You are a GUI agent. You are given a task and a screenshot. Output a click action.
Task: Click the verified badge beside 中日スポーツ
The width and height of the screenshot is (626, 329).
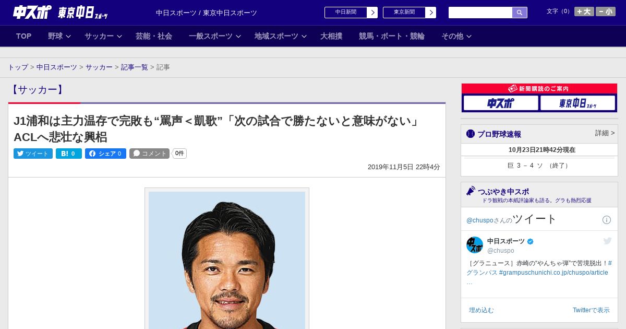[531, 241]
